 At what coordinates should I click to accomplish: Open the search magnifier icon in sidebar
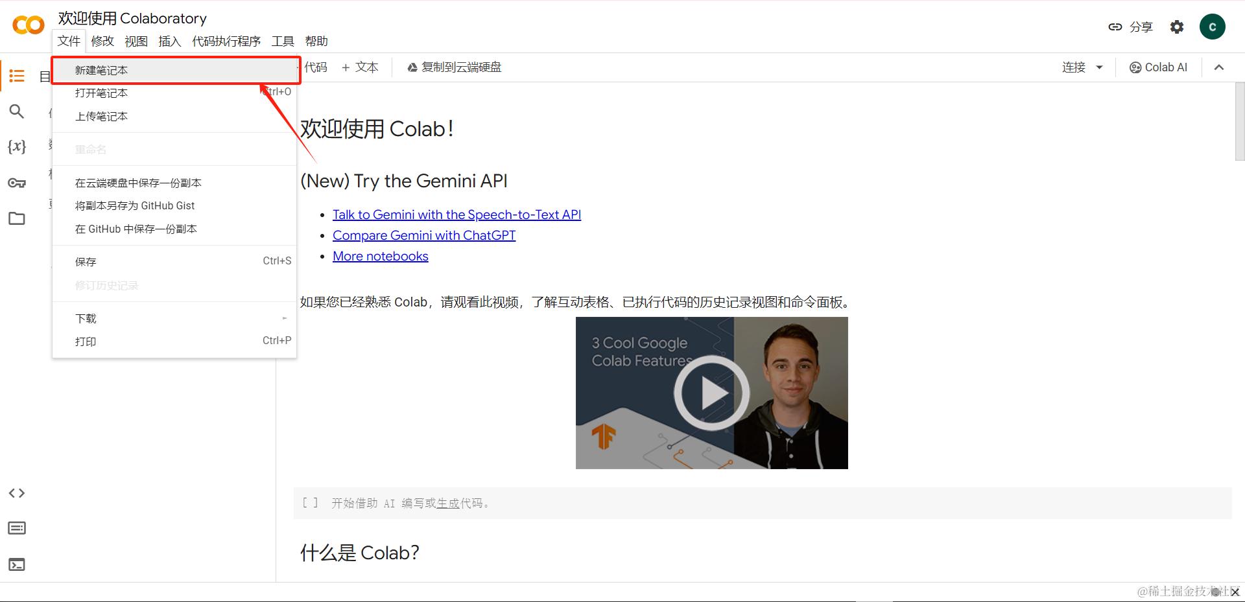click(17, 111)
